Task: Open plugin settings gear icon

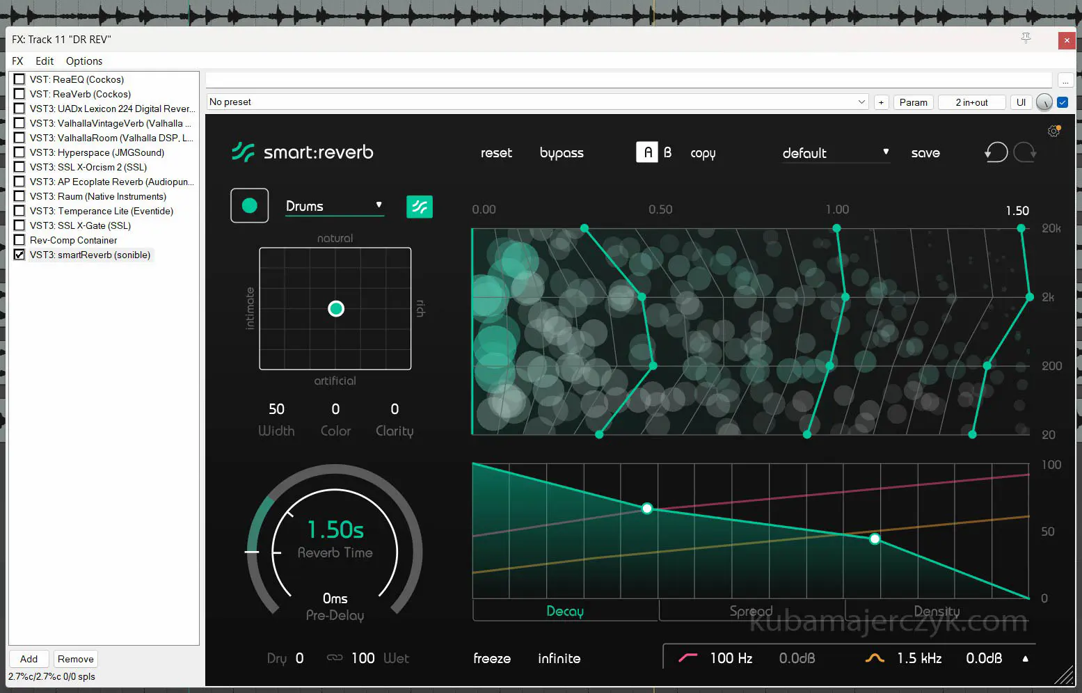Action: (1053, 131)
